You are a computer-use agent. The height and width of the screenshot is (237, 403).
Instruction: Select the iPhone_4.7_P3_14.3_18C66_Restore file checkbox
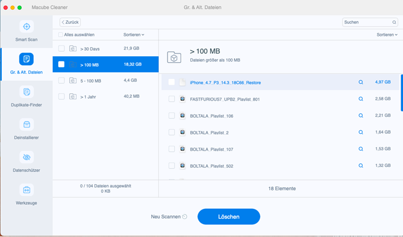click(172, 82)
